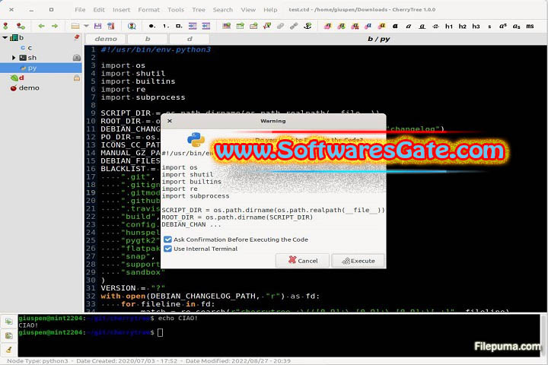The height and width of the screenshot is (365, 548).
Task: Click the Find in Nodes magnifier icon
Action: 132,26
